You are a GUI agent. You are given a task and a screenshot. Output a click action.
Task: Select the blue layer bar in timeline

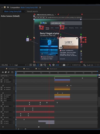[x=62, y=80]
